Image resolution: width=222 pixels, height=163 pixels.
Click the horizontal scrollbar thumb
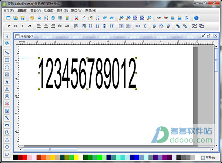coord(50,149)
